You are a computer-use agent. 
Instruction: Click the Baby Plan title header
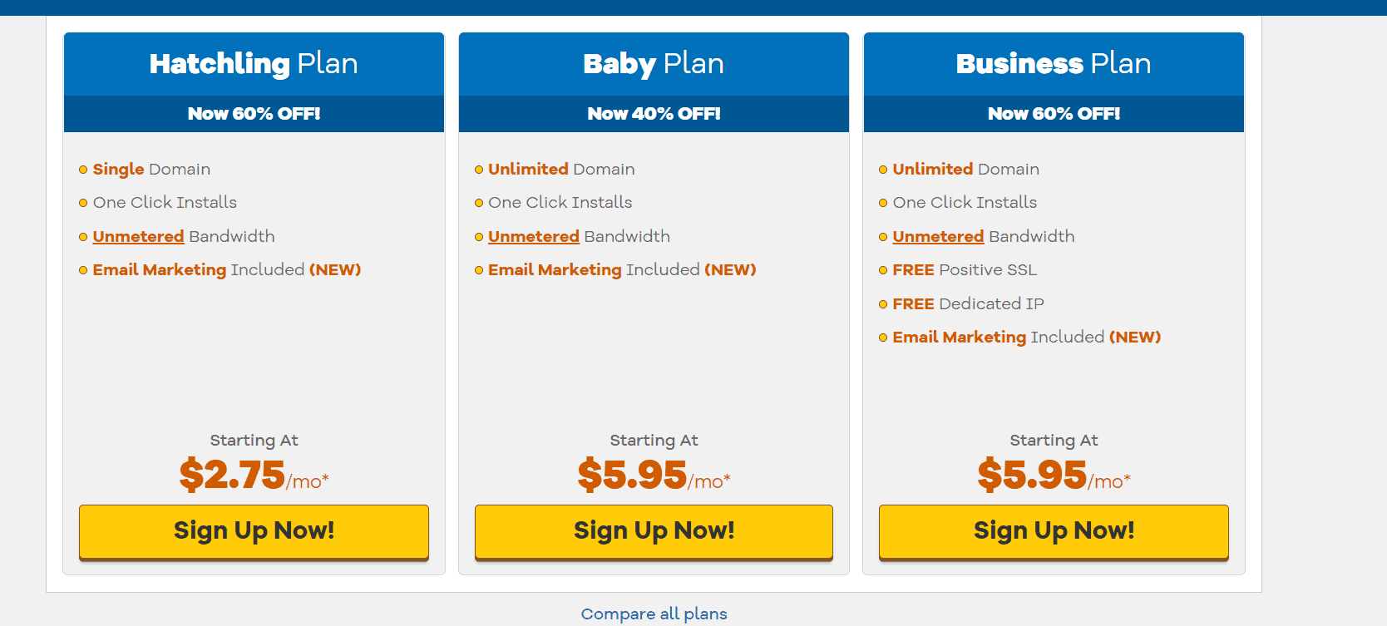tap(654, 64)
